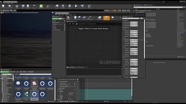The height and width of the screenshot is (104, 186).
Task: Click the forward arrow in the graph breadcrumb bar
Action: pyautogui.click(x=73, y=24)
